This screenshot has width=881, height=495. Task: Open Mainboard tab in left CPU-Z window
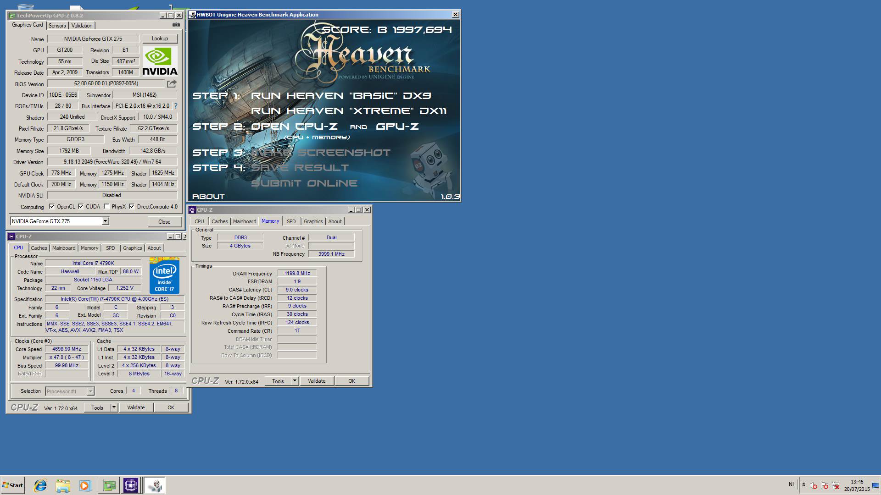coord(64,248)
